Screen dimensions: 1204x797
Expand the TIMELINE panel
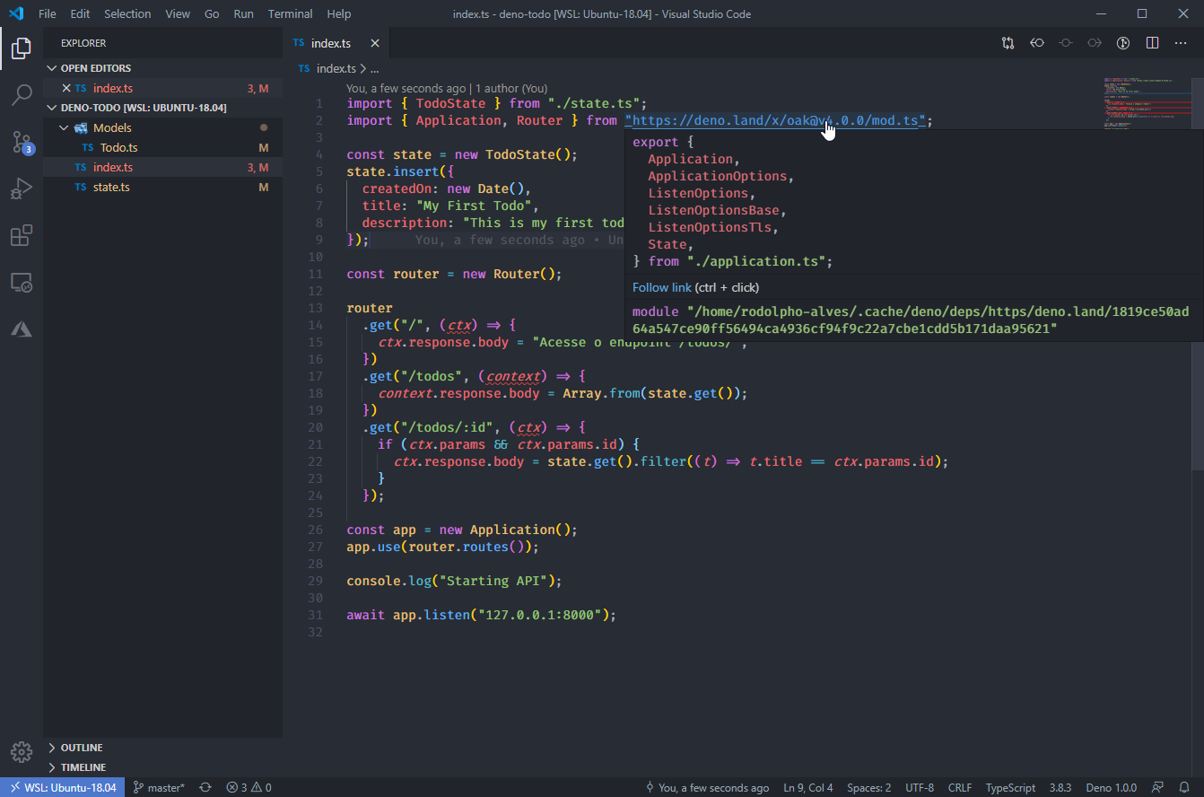[x=163, y=767]
